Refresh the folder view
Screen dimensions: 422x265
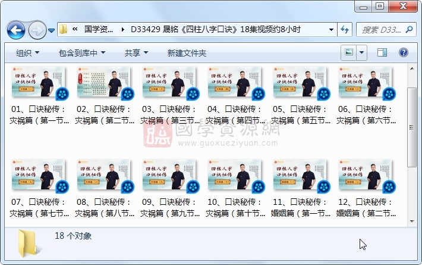345,29
